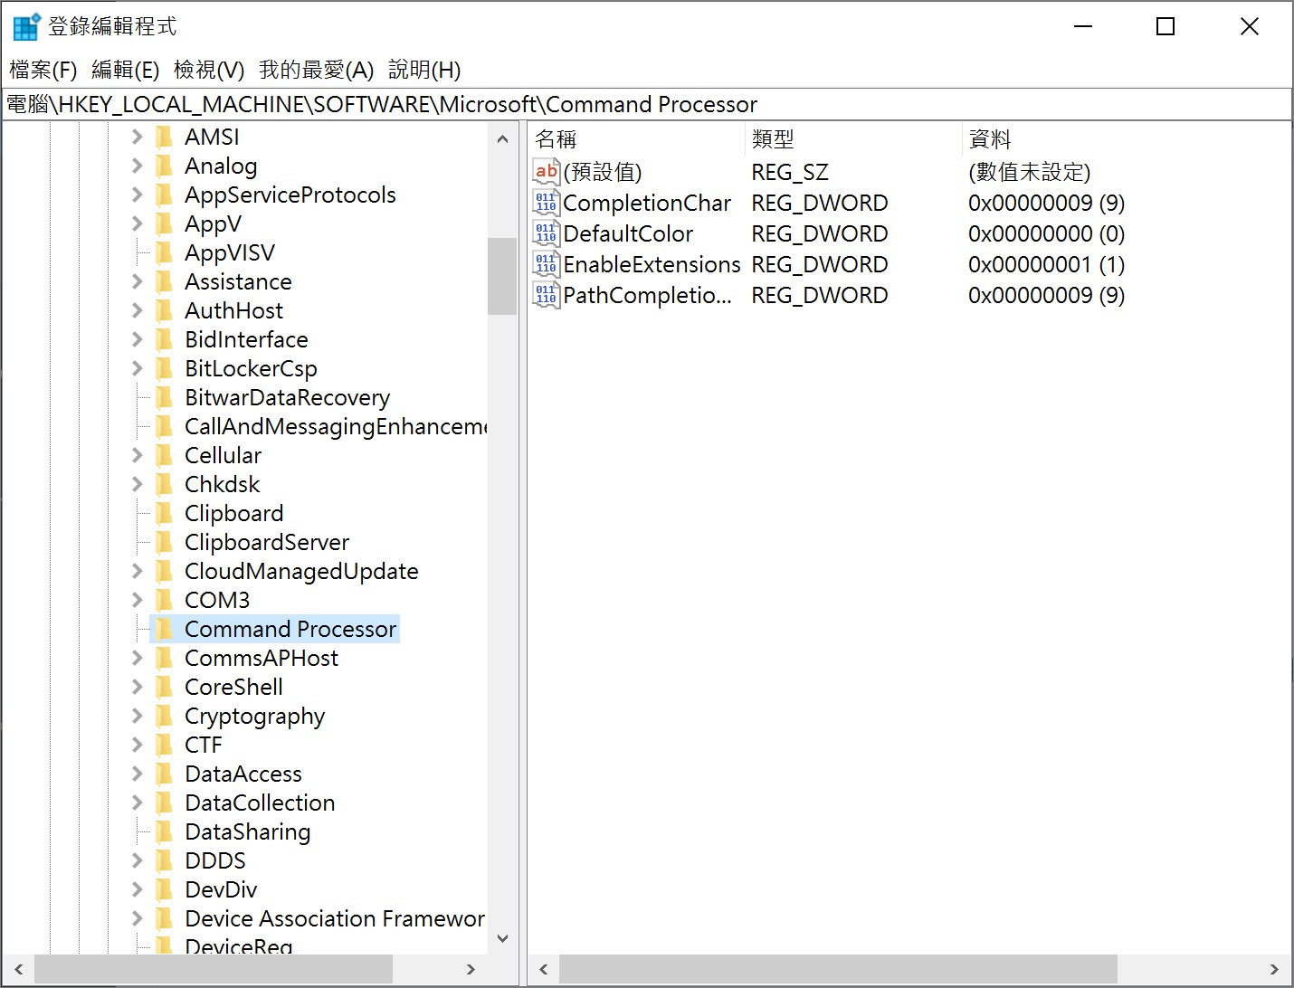Click the folder icon of AppV key

164,223
